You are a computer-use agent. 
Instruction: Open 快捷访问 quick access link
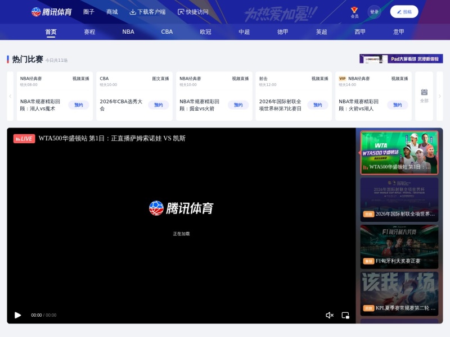point(193,12)
